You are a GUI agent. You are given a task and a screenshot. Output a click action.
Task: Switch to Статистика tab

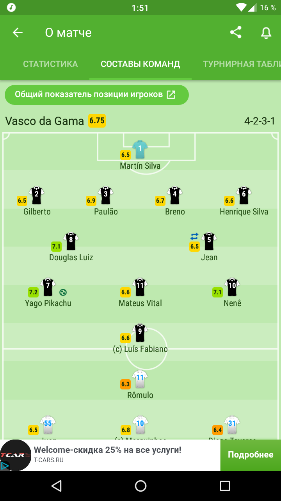coord(50,64)
